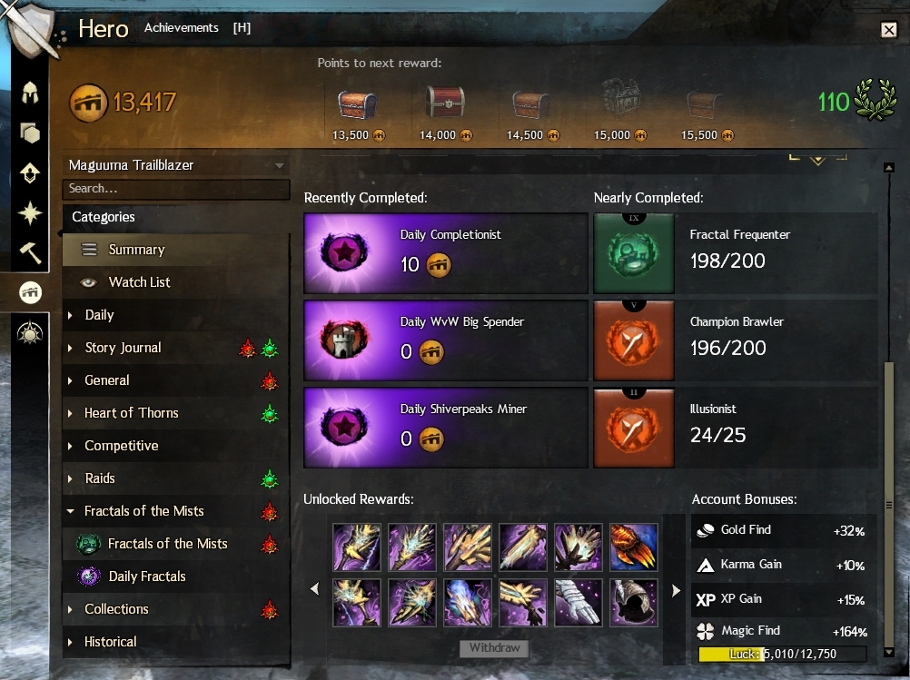Click the Withdraw button

(494, 648)
